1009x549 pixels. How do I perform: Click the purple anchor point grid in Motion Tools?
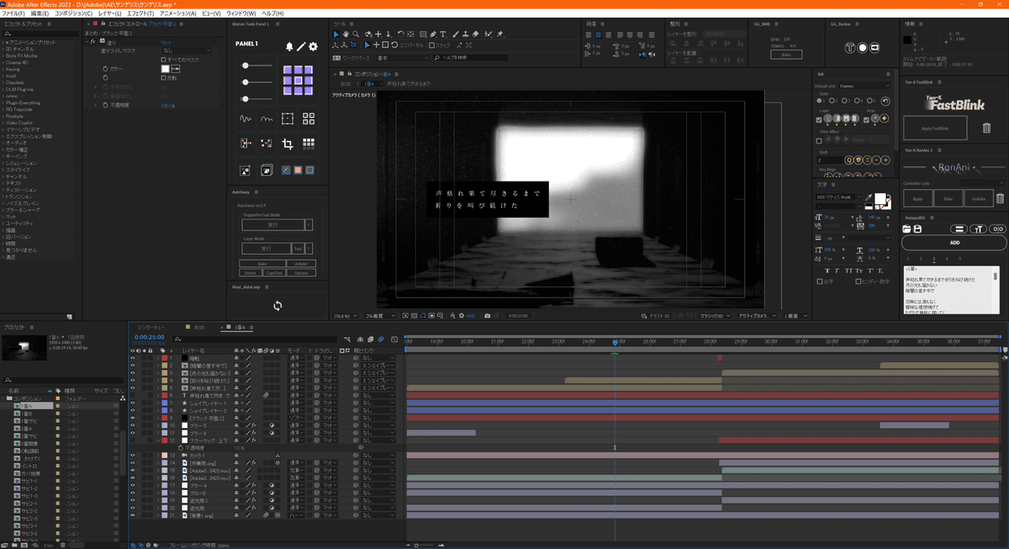(298, 81)
